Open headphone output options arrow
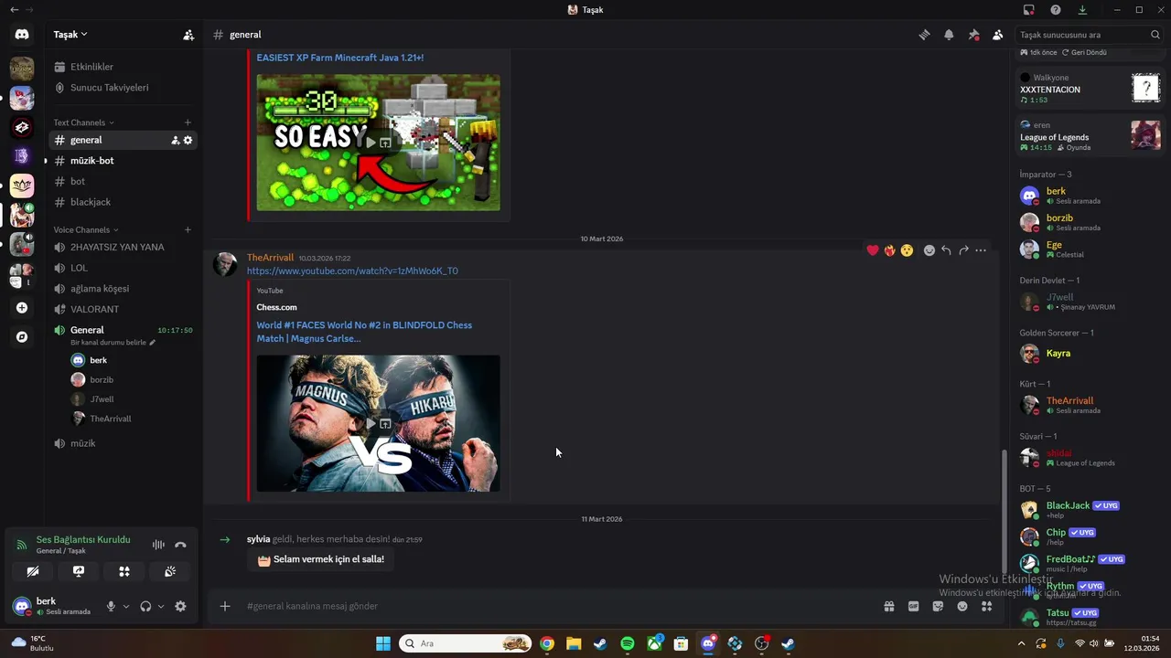 pyautogui.click(x=161, y=606)
